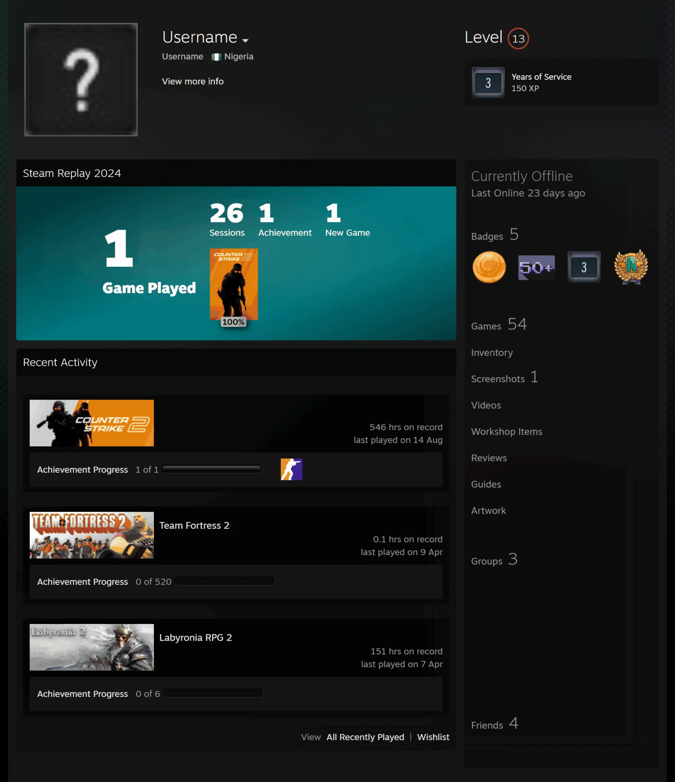This screenshot has width=675, height=782.
Task: Expand the Username dropdown arrow
Action: (x=245, y=40)
